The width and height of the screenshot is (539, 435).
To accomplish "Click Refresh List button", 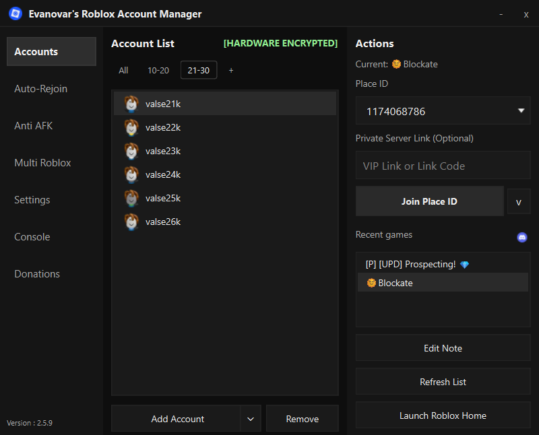I will point(443,382).
